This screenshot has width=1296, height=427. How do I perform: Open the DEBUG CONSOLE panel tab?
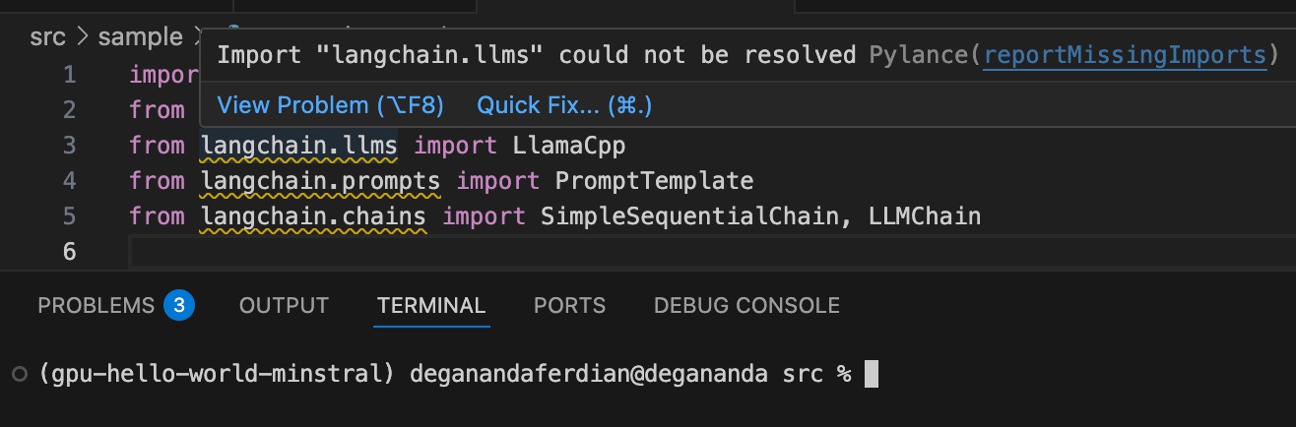click(x=746, y=305)
